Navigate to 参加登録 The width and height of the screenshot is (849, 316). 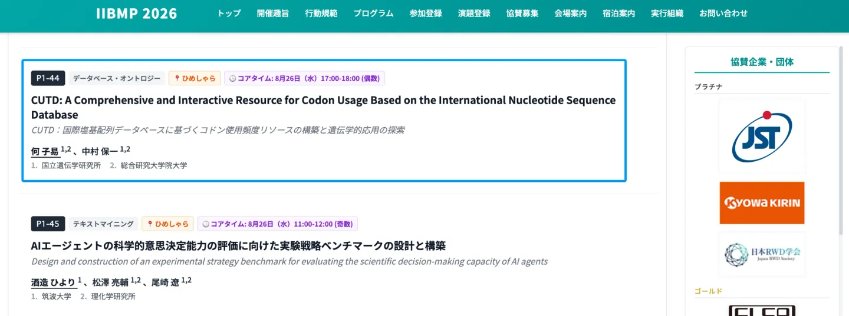coord(426,14)
